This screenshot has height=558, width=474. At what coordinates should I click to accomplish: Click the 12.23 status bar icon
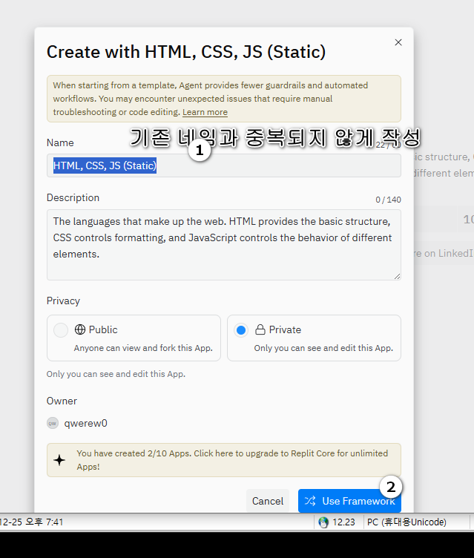point(323,522)
